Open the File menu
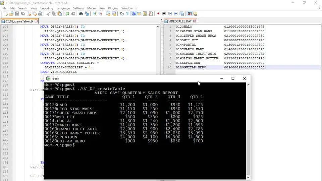Image resolution: width=322 pixels, height=181 pixels. tap(4, 8)
